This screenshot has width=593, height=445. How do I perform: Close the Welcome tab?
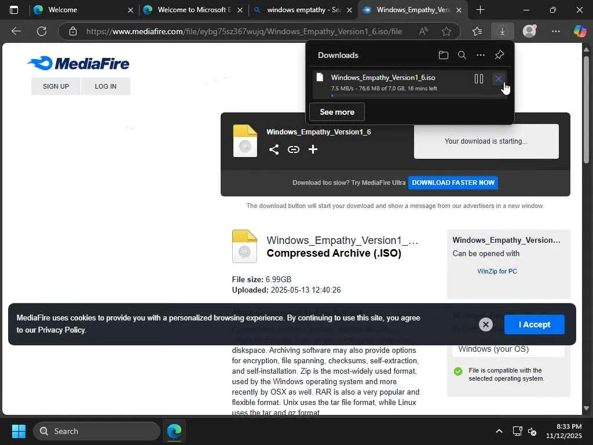tap(130, 10)
